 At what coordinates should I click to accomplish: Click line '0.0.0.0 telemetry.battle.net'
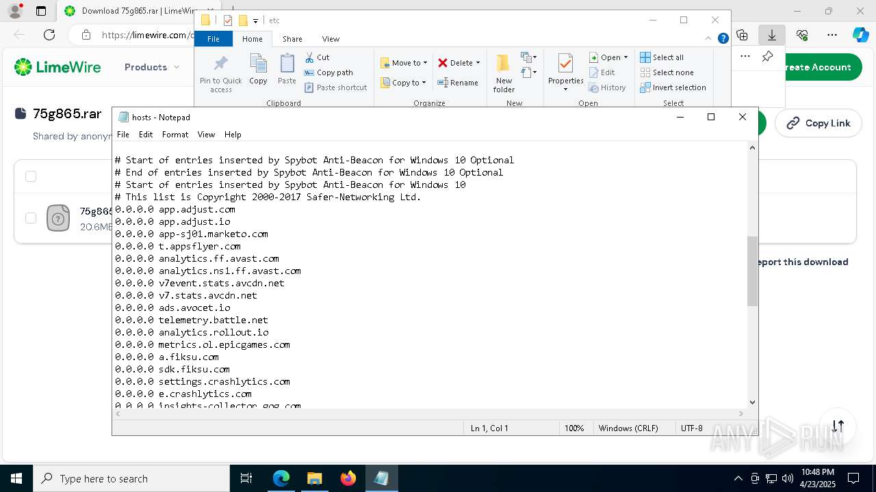[192, 320]
